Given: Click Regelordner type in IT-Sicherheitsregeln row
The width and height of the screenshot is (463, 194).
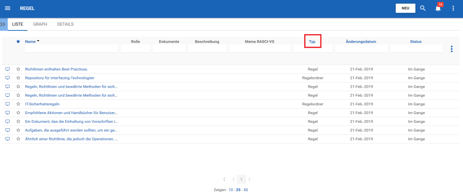Looking at the screenshot, I should [313, 104].
